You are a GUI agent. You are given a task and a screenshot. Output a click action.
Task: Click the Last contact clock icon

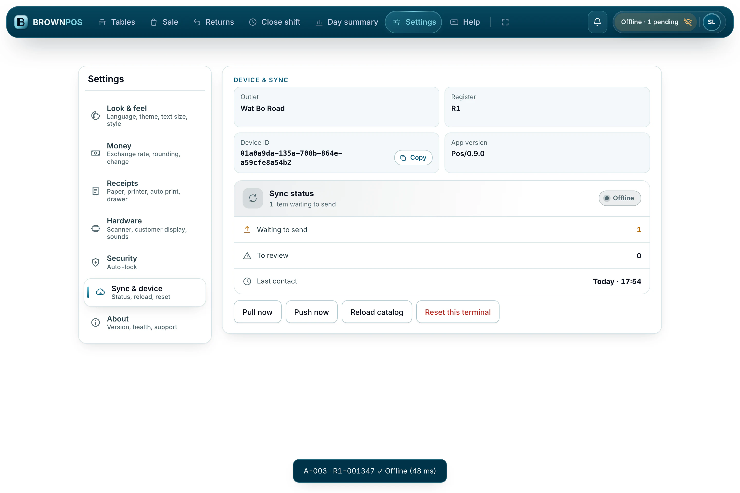point(247,281)
